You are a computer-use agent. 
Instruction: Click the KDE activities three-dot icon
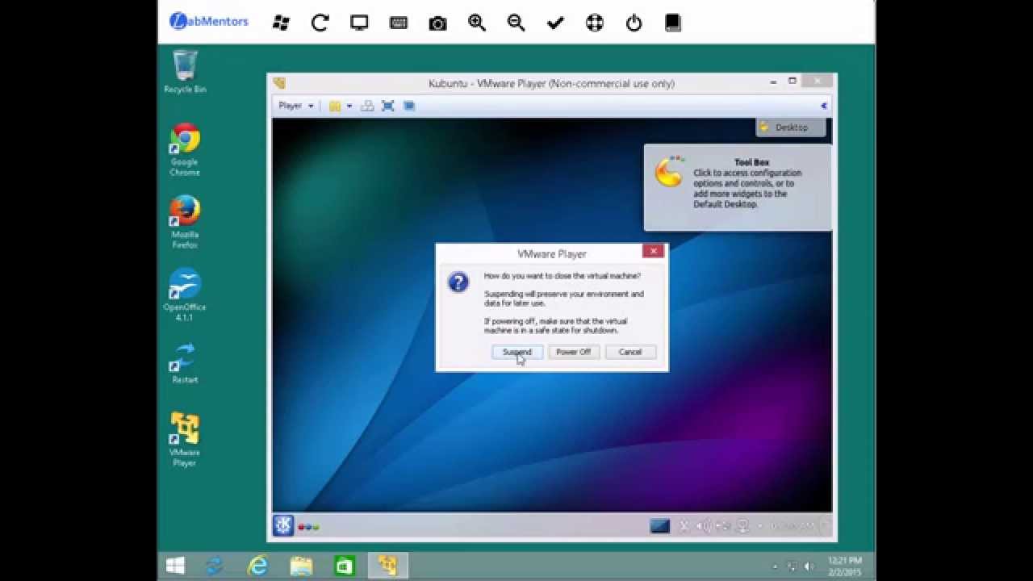tap(309, 527)
